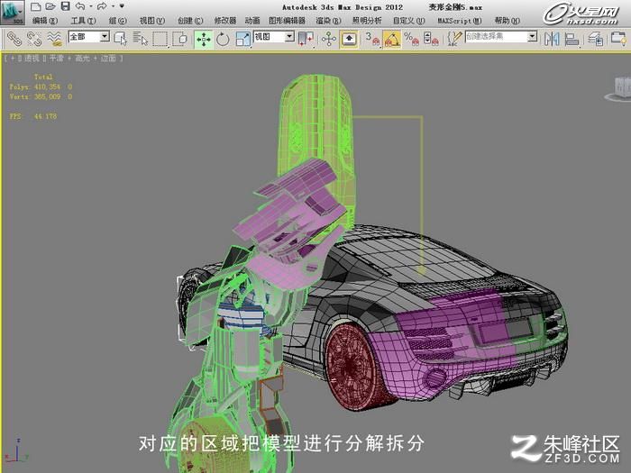Screen dimensions: 631x473
Task: Click the New Scene icon
Action: 35,6
